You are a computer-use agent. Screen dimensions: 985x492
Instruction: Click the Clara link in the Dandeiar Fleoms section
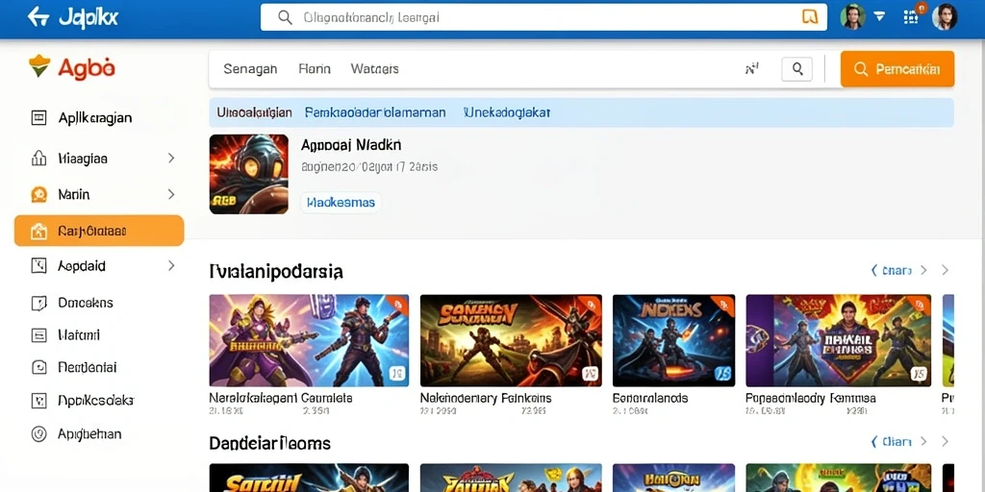[897, 442]
